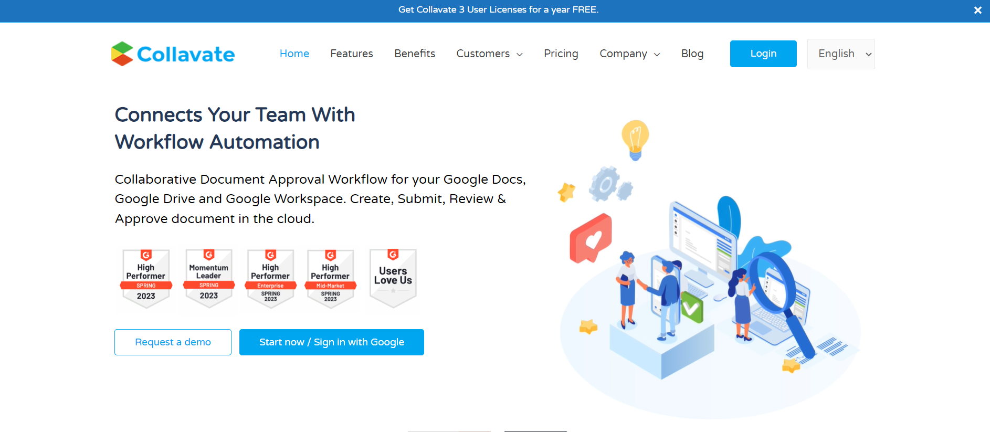
Task: Click the Collavate logo
Action: (173, 54)
